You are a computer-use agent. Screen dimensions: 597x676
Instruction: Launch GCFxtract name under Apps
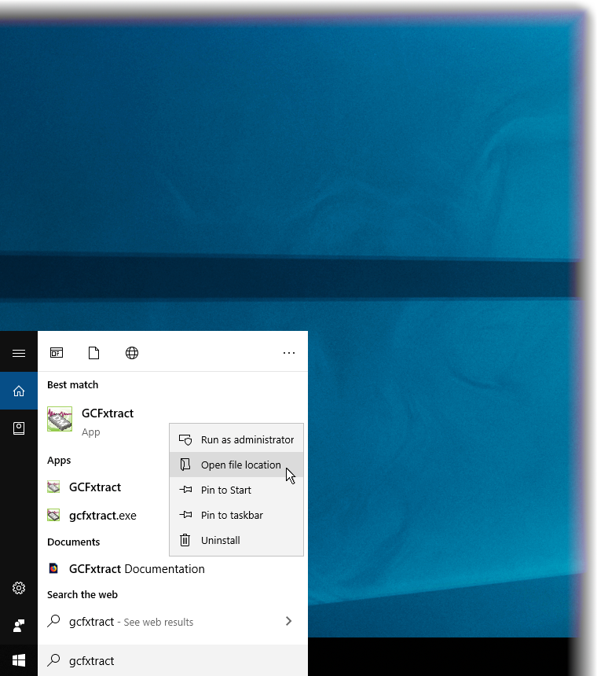95,487
